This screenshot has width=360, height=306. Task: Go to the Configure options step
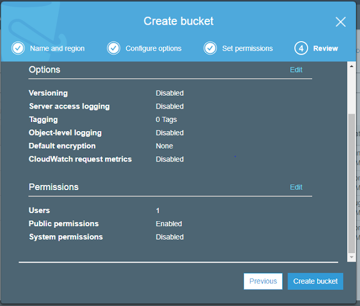tap(153, 48)
